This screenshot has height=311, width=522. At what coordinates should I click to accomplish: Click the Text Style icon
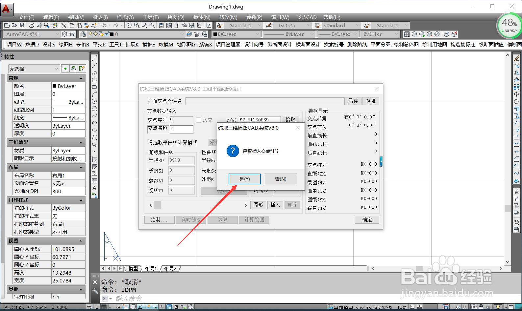click(220, 25)
